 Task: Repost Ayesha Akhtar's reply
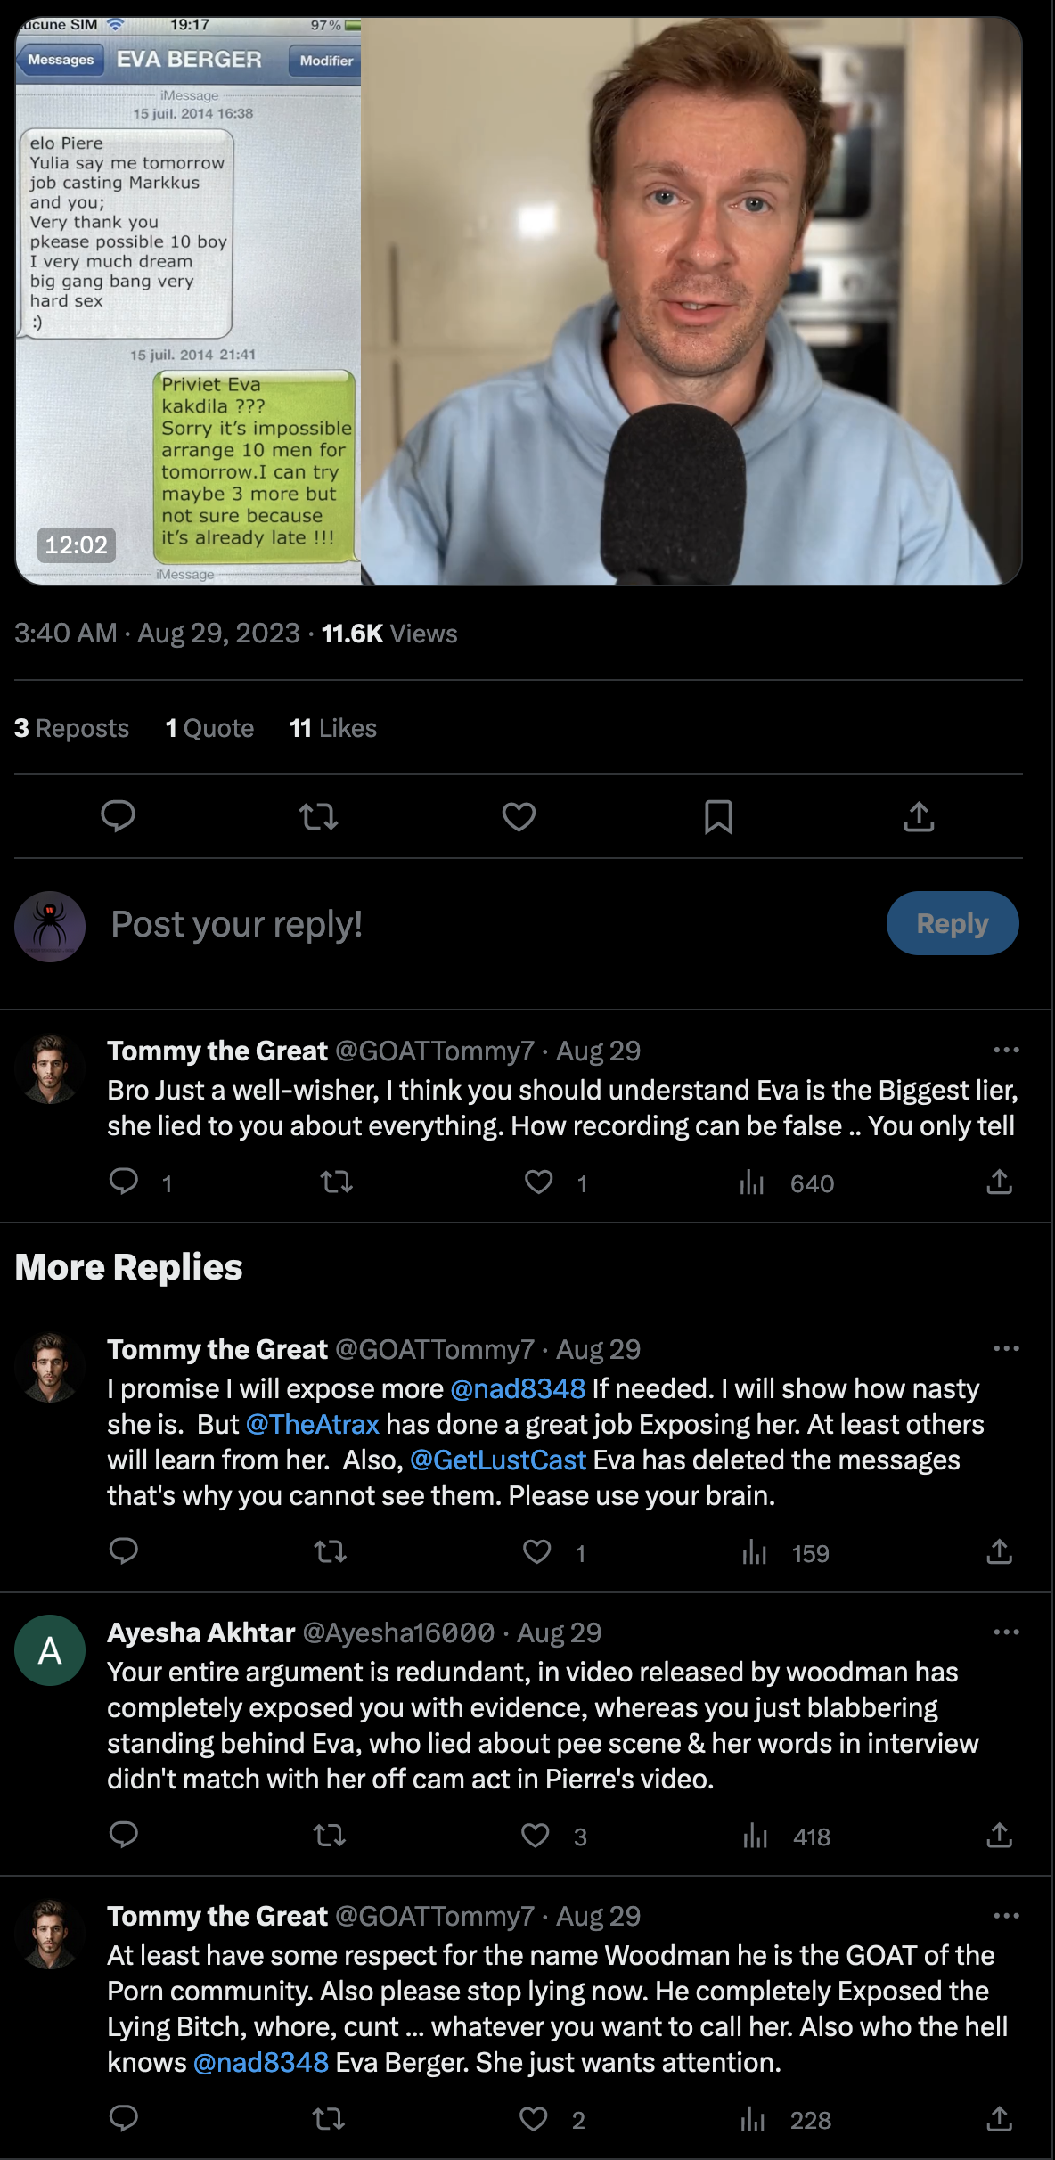pos(330,1836)
